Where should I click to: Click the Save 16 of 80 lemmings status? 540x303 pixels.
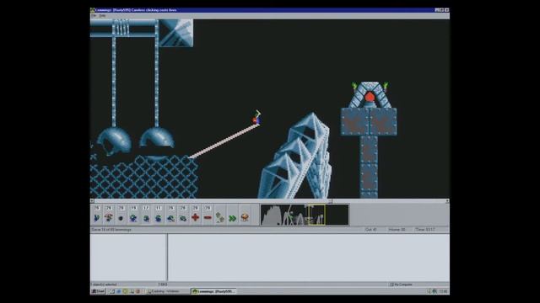tap(111, 229)
